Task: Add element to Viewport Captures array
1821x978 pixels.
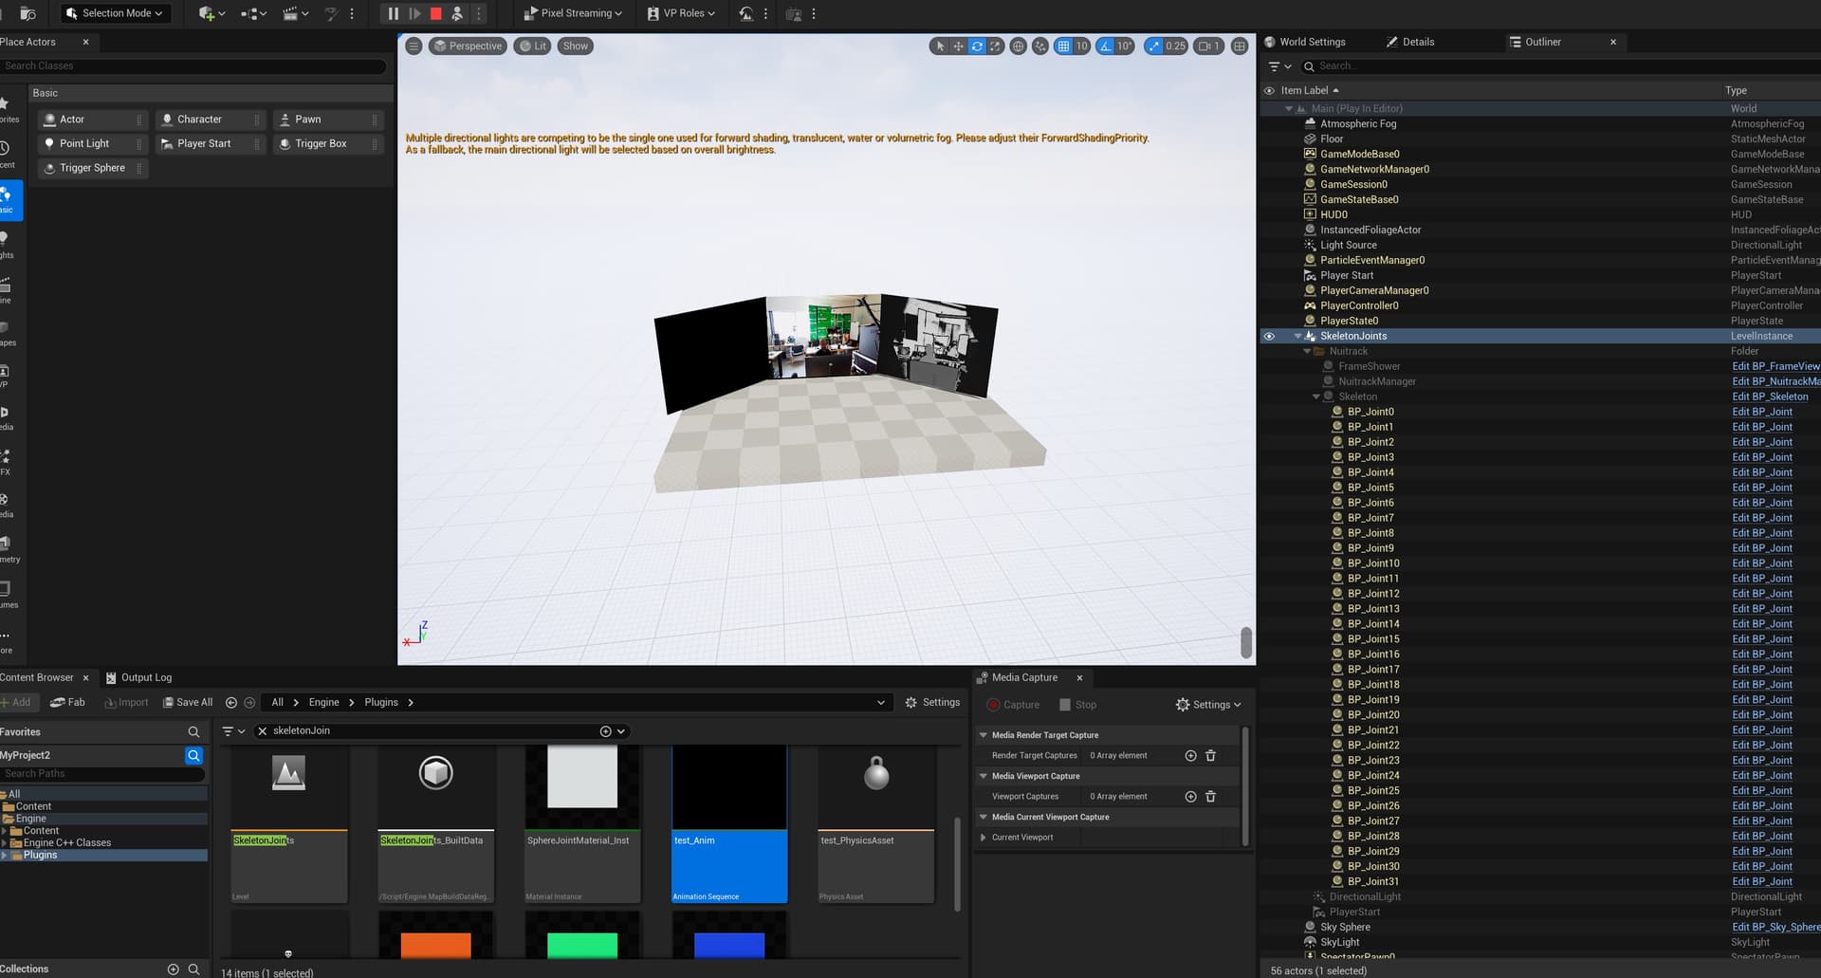Action: (x=1190, y=797)
